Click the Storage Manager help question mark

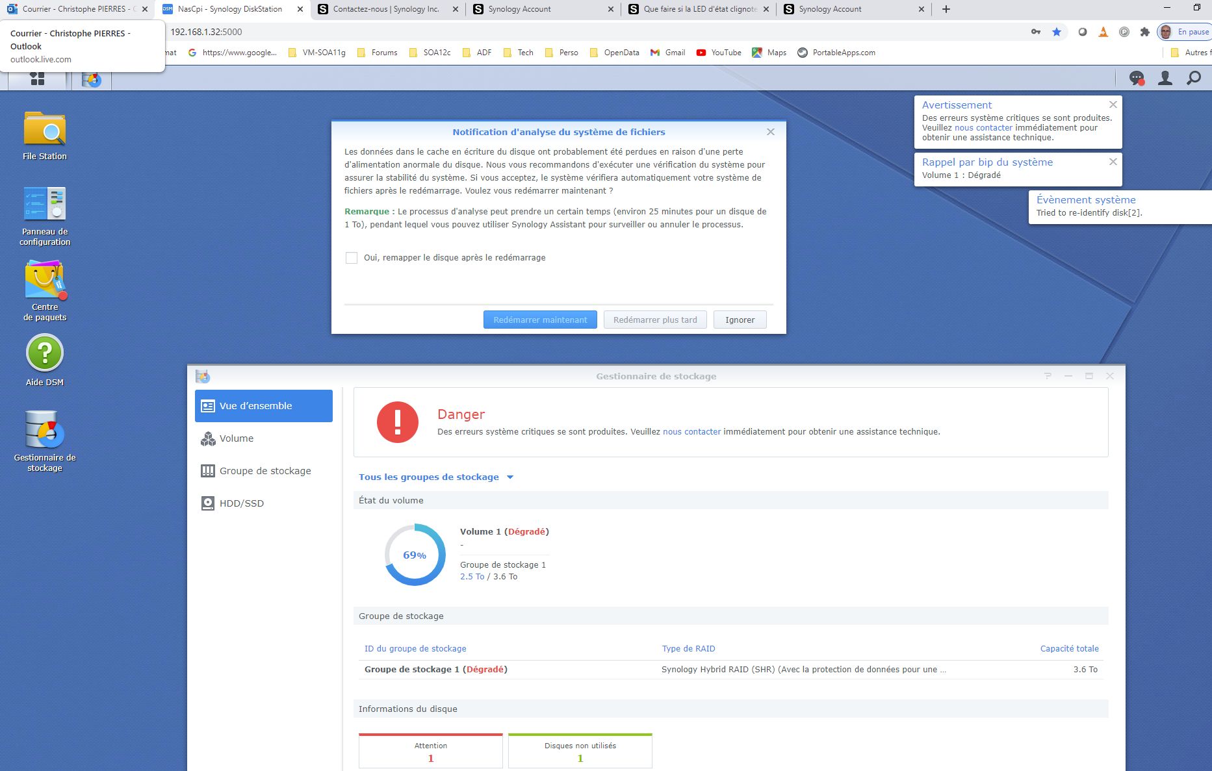(1048, 376)
